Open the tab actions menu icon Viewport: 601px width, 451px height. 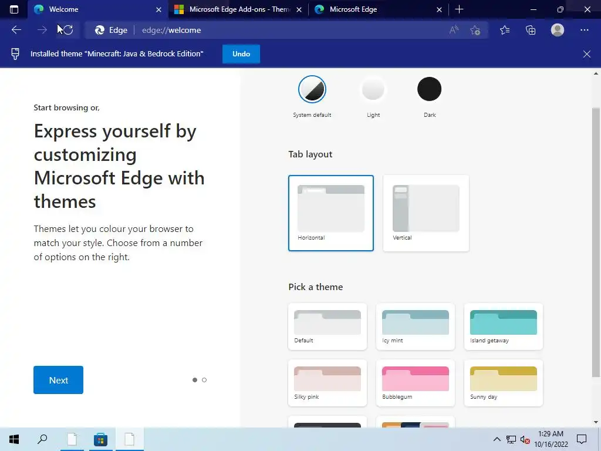pyautogui.click(x=14, y=9)
